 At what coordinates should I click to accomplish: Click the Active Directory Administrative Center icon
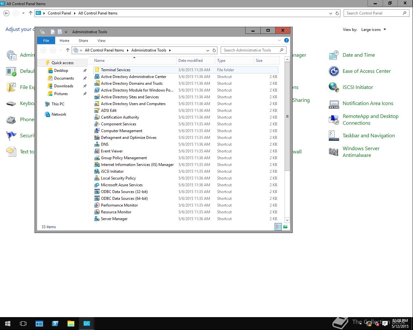click(97, 77)
